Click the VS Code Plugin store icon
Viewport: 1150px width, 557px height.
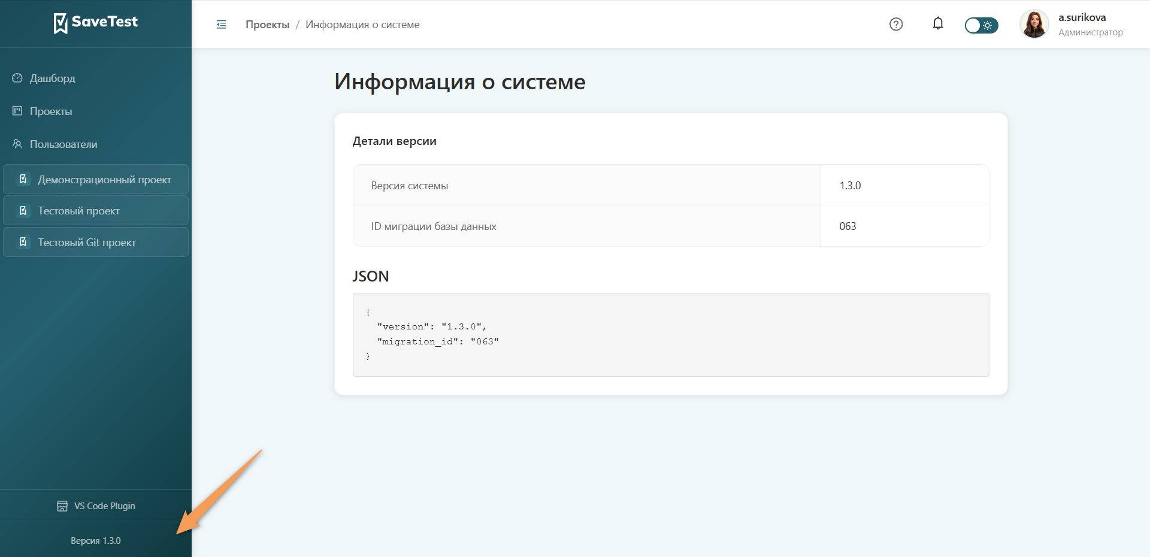pos(62,506)
